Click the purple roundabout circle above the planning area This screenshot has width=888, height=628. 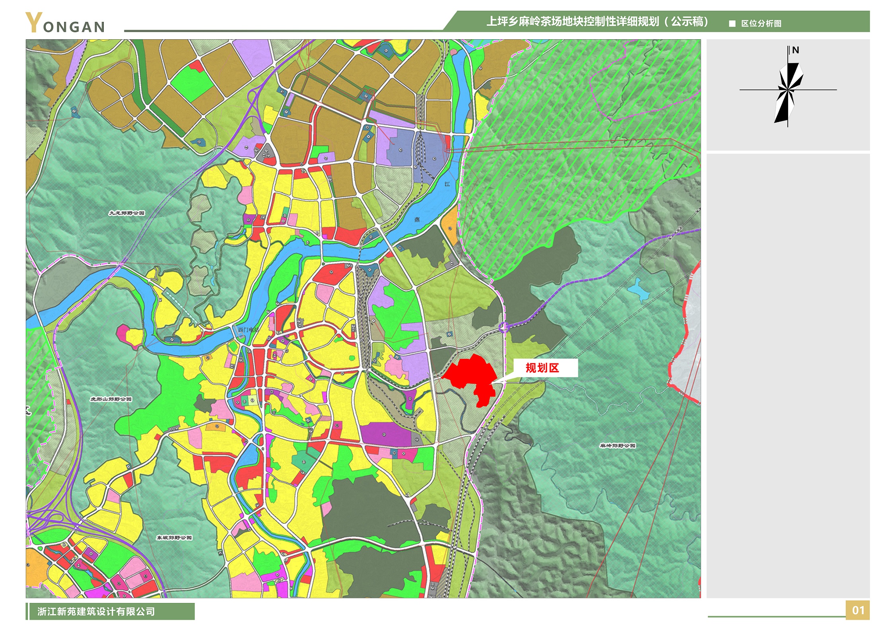[503, 327]
